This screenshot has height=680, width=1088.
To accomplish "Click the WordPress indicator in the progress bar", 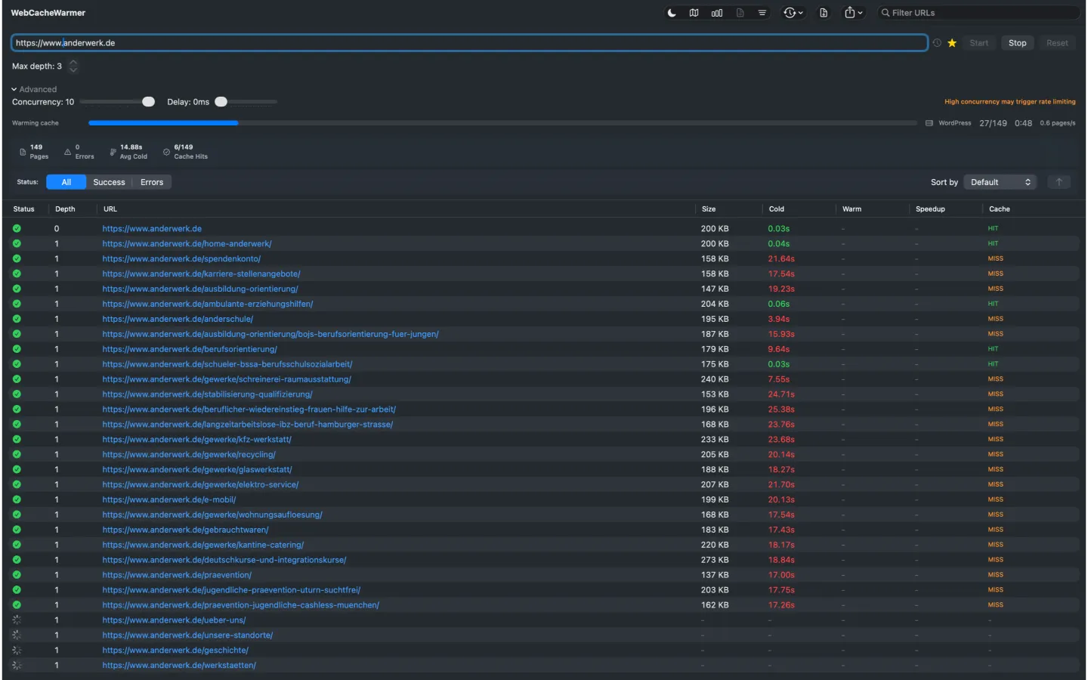I will [x=948, y=123].
